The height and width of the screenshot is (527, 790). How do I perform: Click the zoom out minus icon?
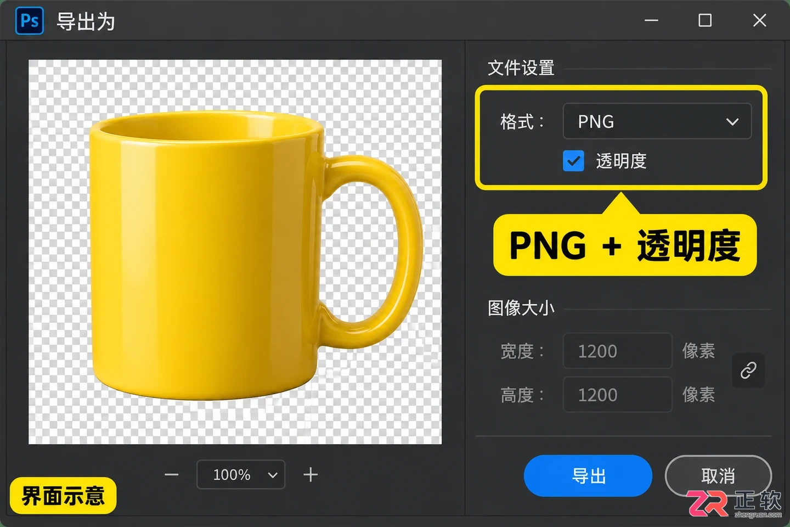172,475
